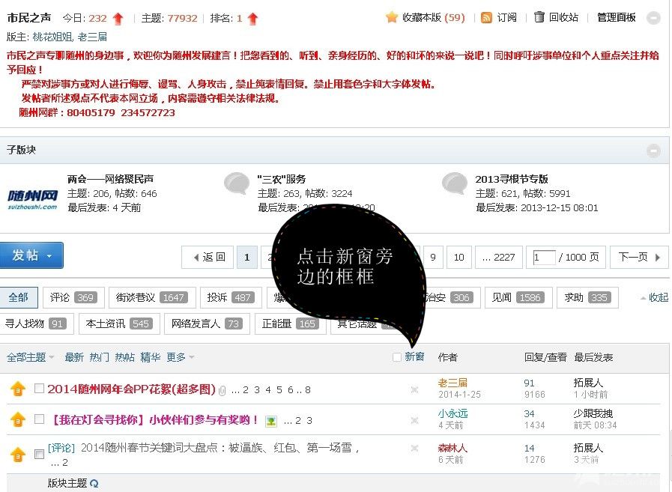
Task: Select the 正能量 165 category tab
Action: [x=290, y=324]
